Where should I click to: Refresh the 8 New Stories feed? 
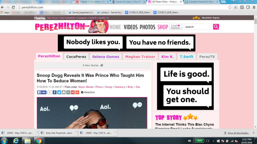click(102, 65)
